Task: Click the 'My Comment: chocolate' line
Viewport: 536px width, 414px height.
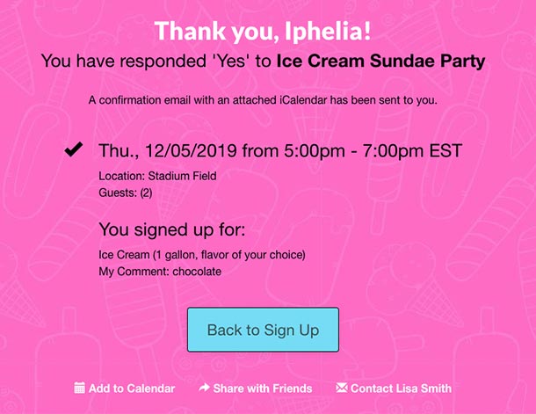Action: (x=160, y=272)
